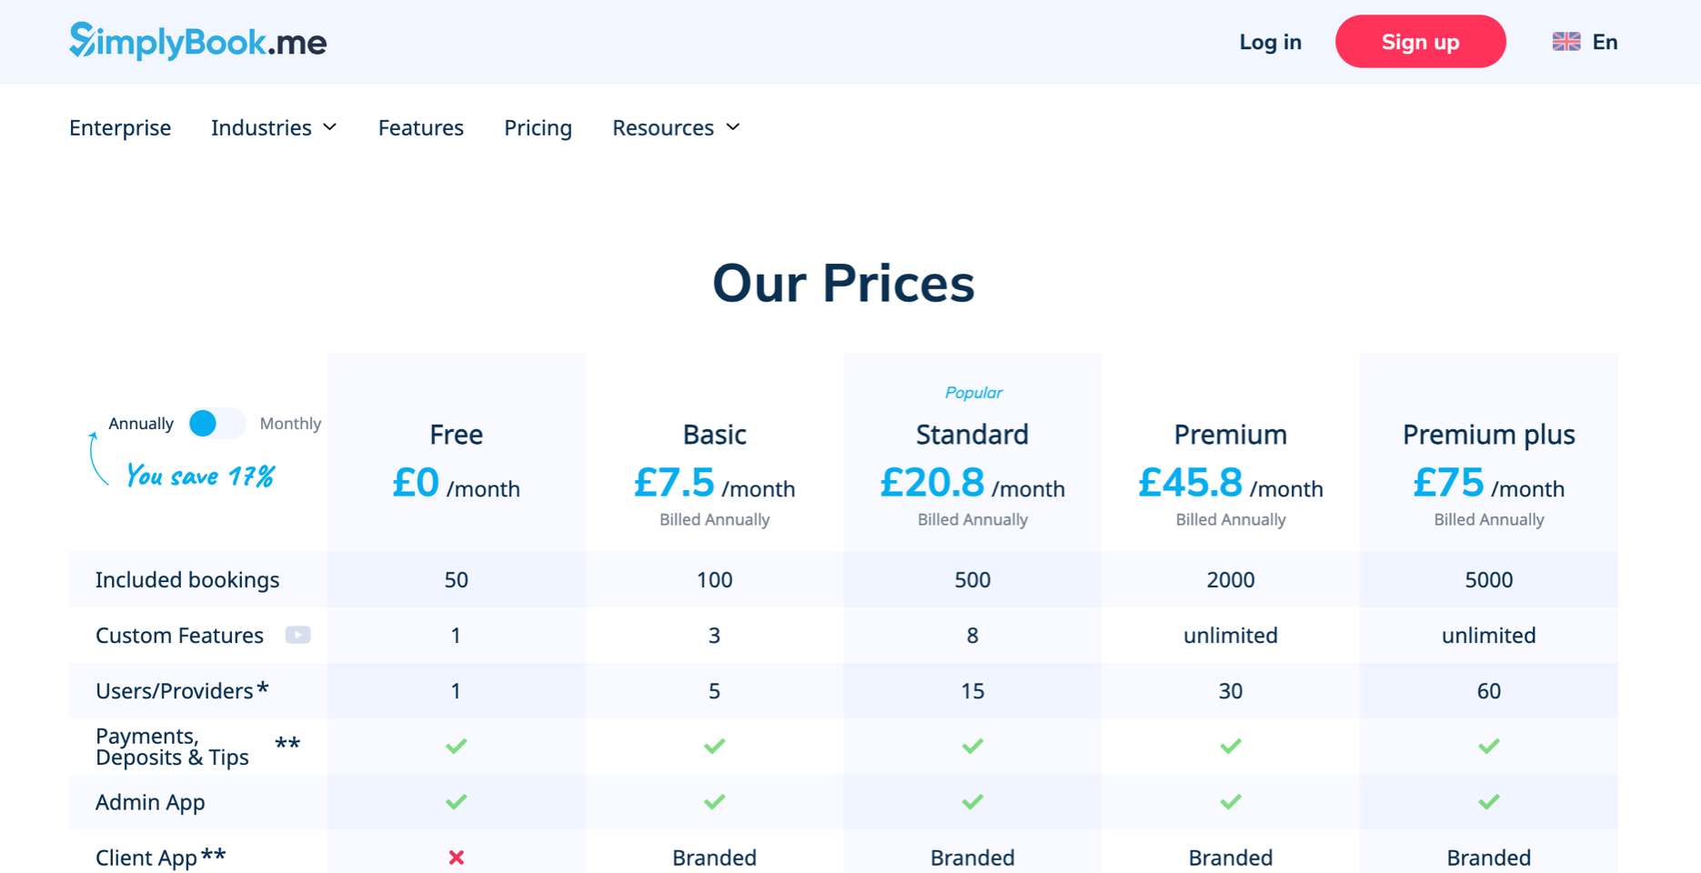Expand the Industries dropdown menu
This screenshot has width=1701, height=873.
(x=274, y=128)
